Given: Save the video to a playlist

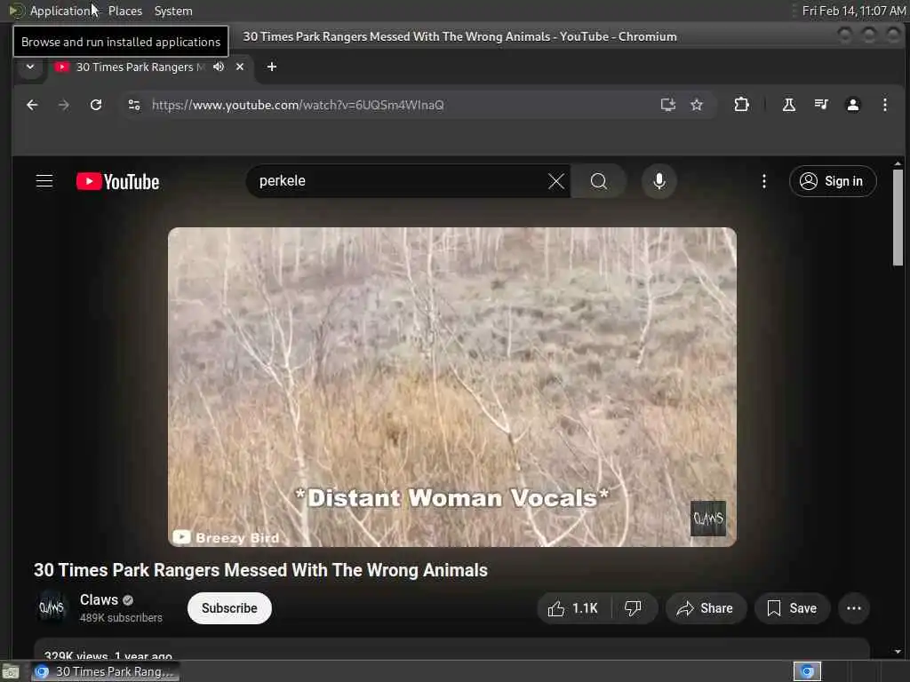Looking at the screenshot, I should pyautogui.click(x=792, y=608).
